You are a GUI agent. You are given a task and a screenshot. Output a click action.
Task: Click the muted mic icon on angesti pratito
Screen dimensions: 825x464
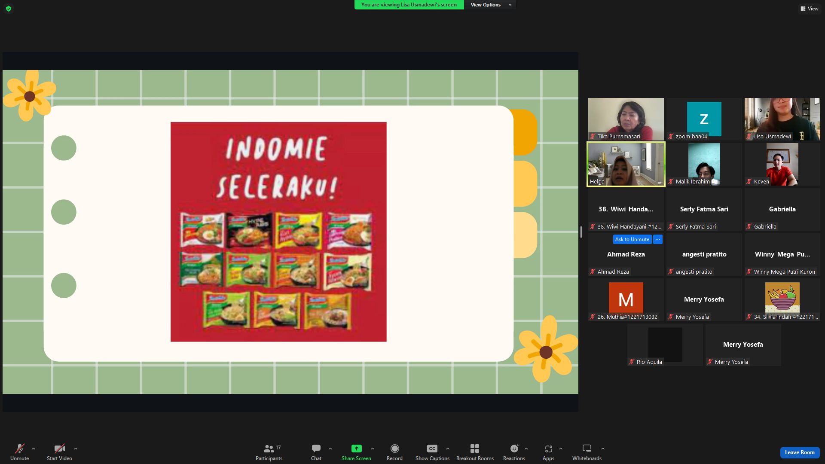[x=671, y=272]
